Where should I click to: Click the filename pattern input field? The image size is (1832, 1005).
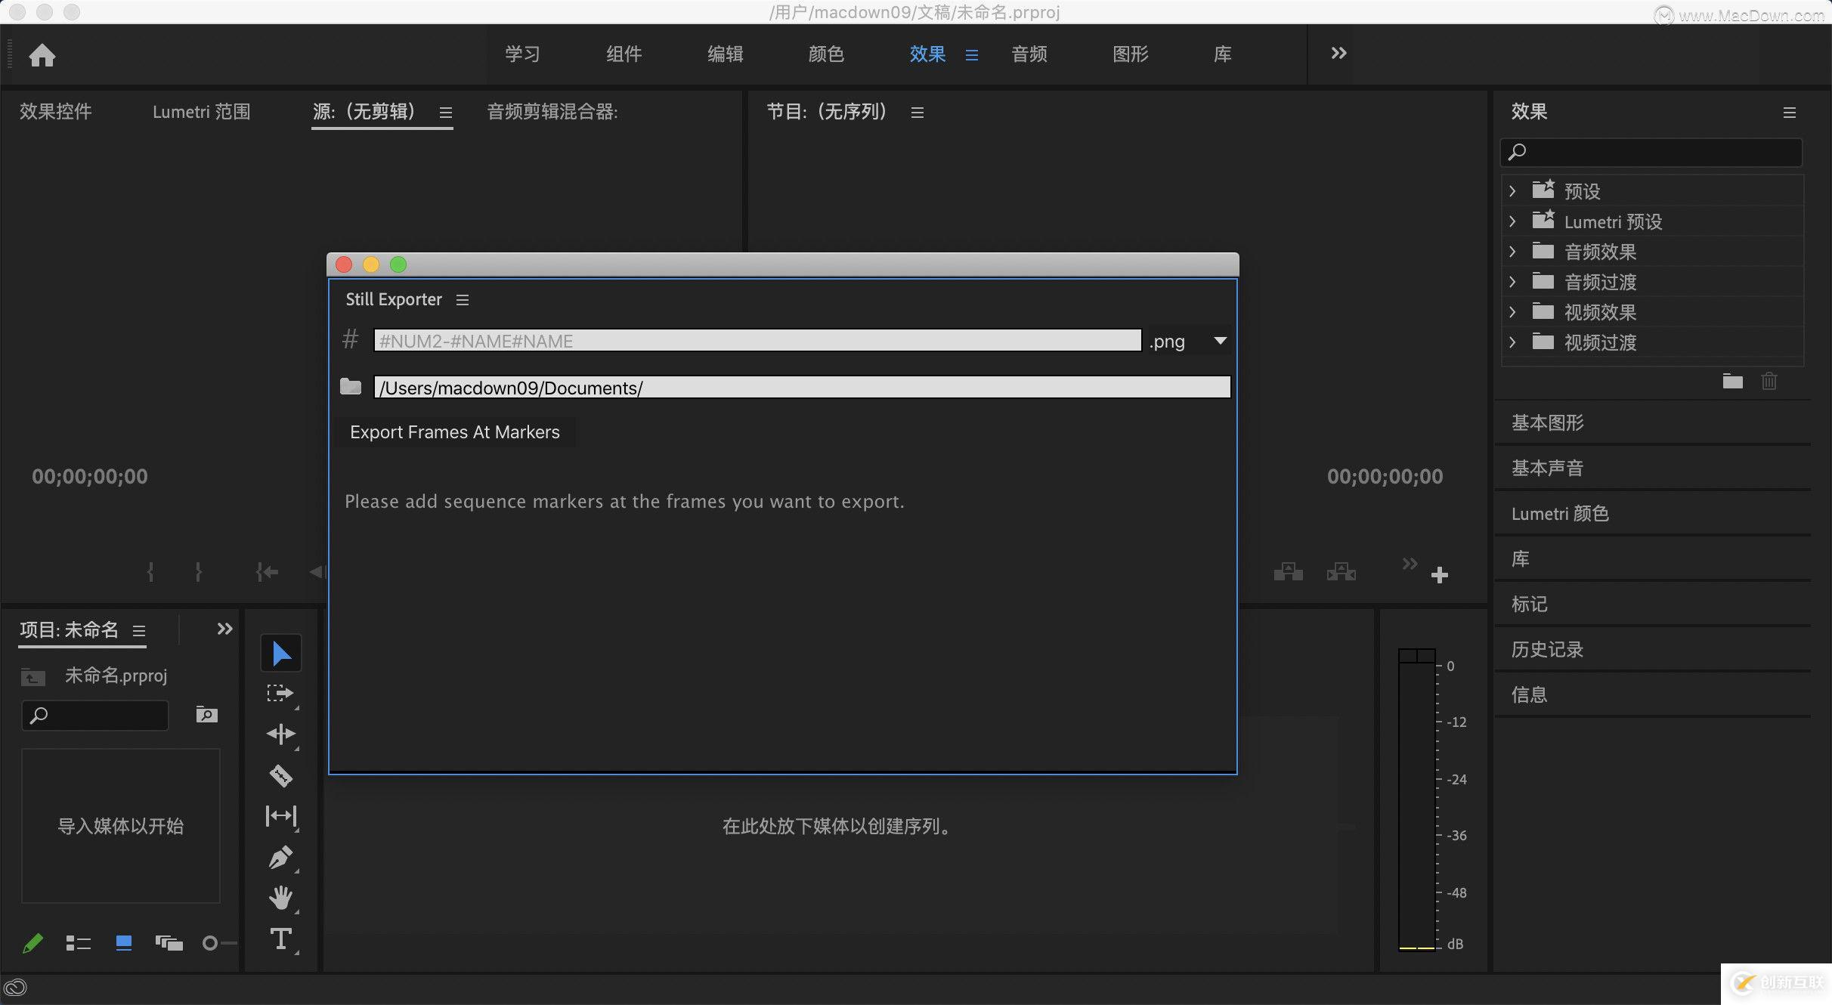[757, 341]
